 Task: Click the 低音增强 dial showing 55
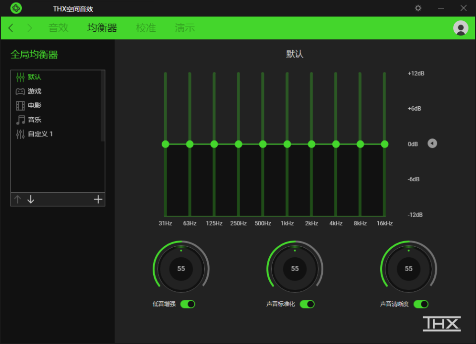coord(181,269)
